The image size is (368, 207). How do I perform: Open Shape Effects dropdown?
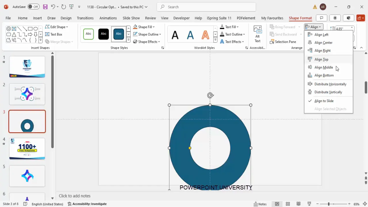click(146, 42)
